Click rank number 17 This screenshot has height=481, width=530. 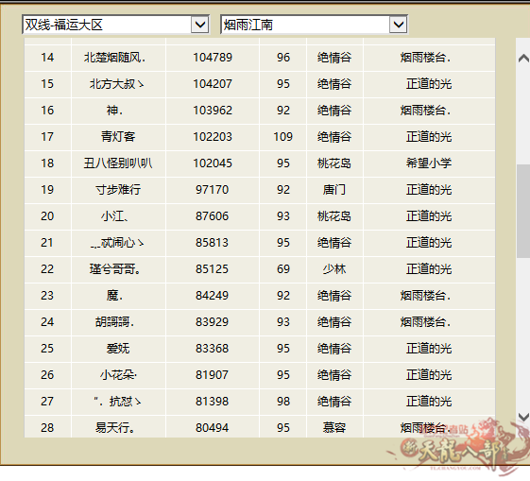[x=47, y=137]
